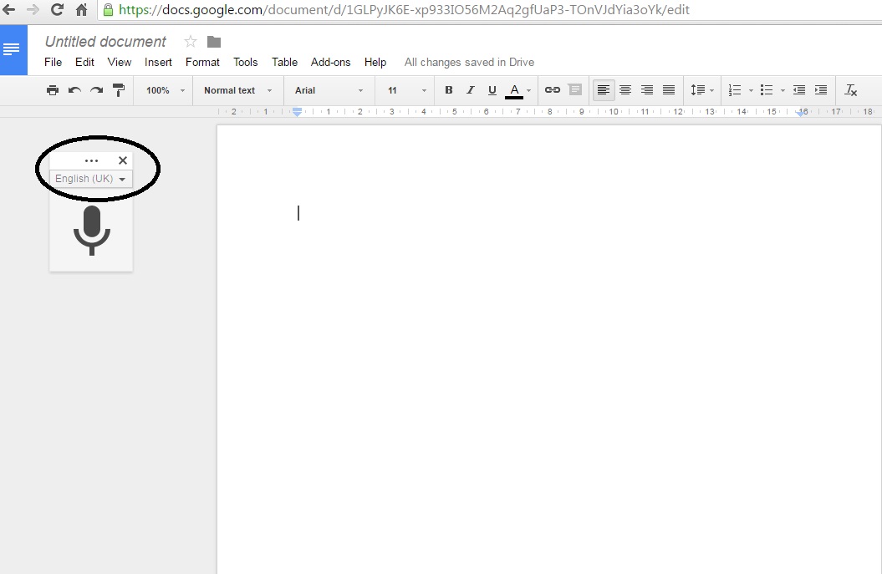
Task: Click the browser forward arrow
Action: [33, 9]
